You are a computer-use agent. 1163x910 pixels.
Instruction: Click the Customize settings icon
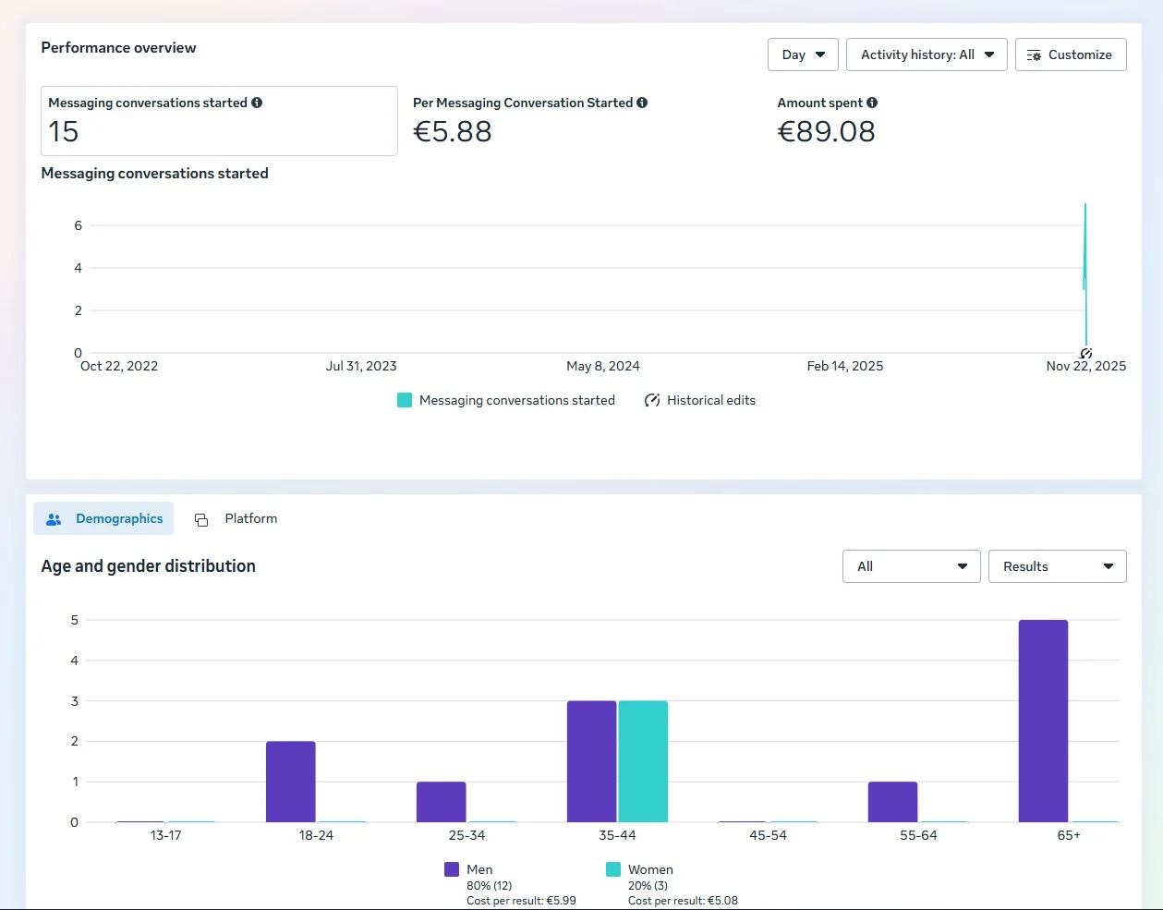(1034, 55)
